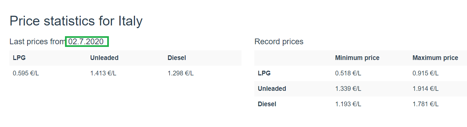Image resolution: width=467 pixels, height=127 pixels.
Task: Click the LPG row label in Record prices
Action: pos(264,73)
